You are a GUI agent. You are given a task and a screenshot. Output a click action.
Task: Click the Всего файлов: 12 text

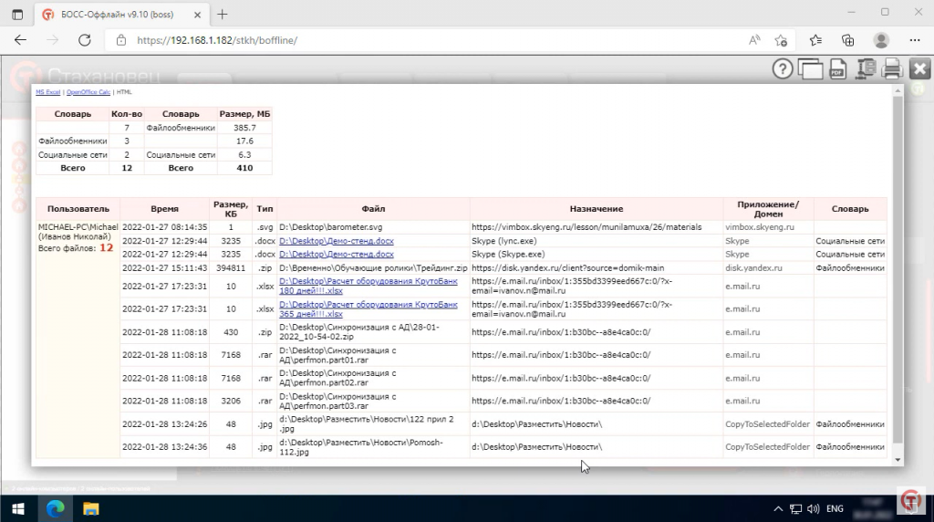coord(75,248)
